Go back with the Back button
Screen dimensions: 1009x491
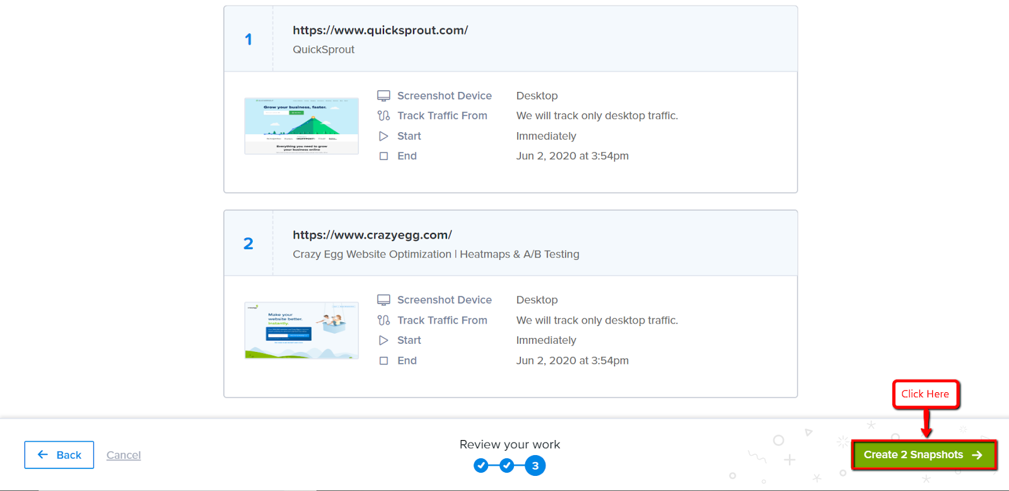coord(59,454)
